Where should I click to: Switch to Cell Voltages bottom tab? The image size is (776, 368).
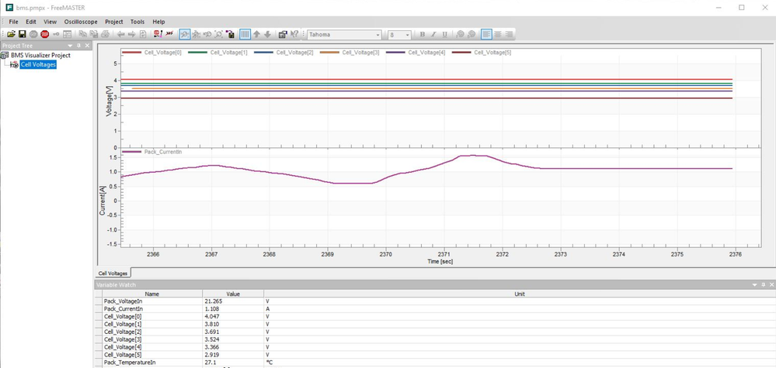[x=113, y=273]
